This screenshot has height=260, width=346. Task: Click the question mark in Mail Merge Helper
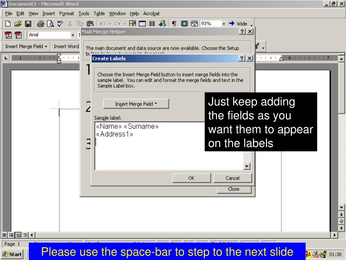pyautogui.click(x=242, y=31)
